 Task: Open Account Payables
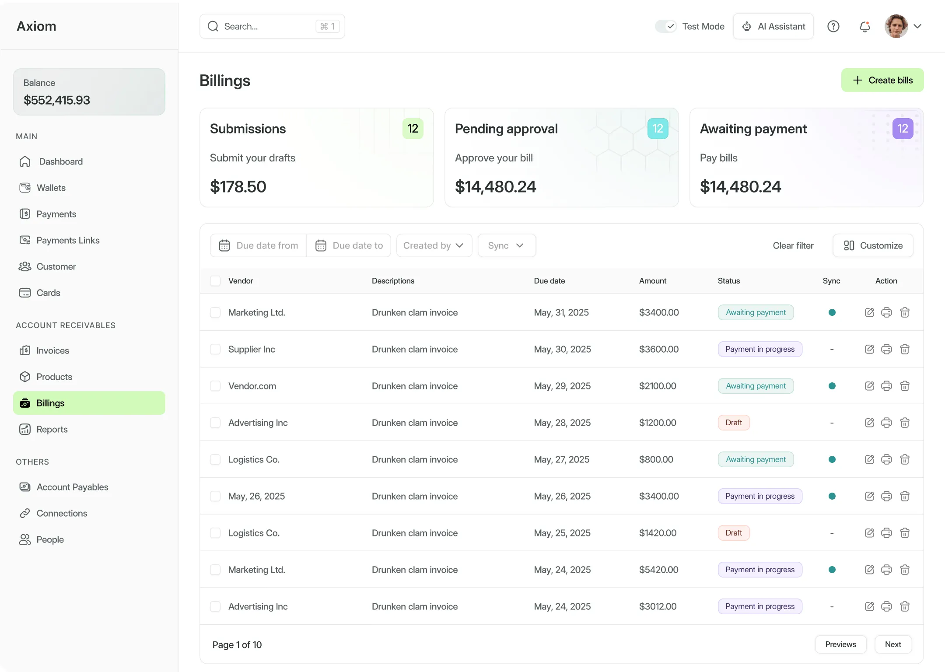coord(72,486)
